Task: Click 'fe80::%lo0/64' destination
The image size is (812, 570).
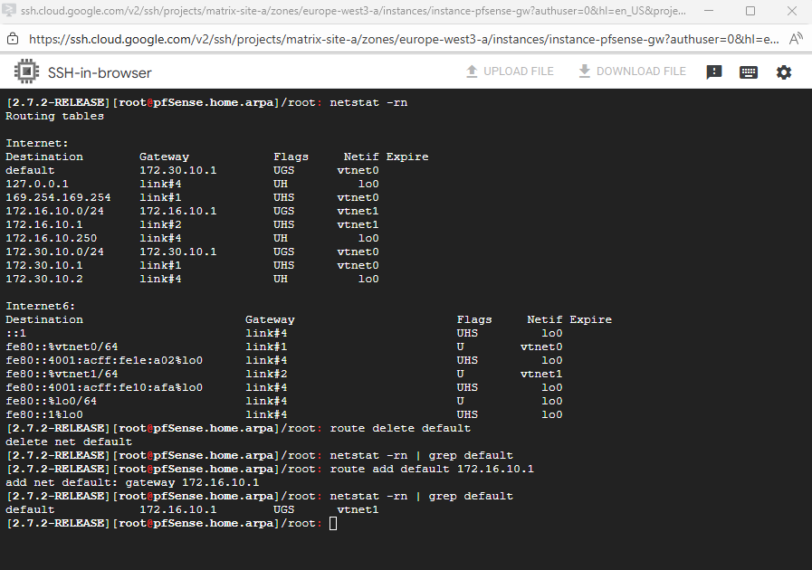Action: coord(51,401)
